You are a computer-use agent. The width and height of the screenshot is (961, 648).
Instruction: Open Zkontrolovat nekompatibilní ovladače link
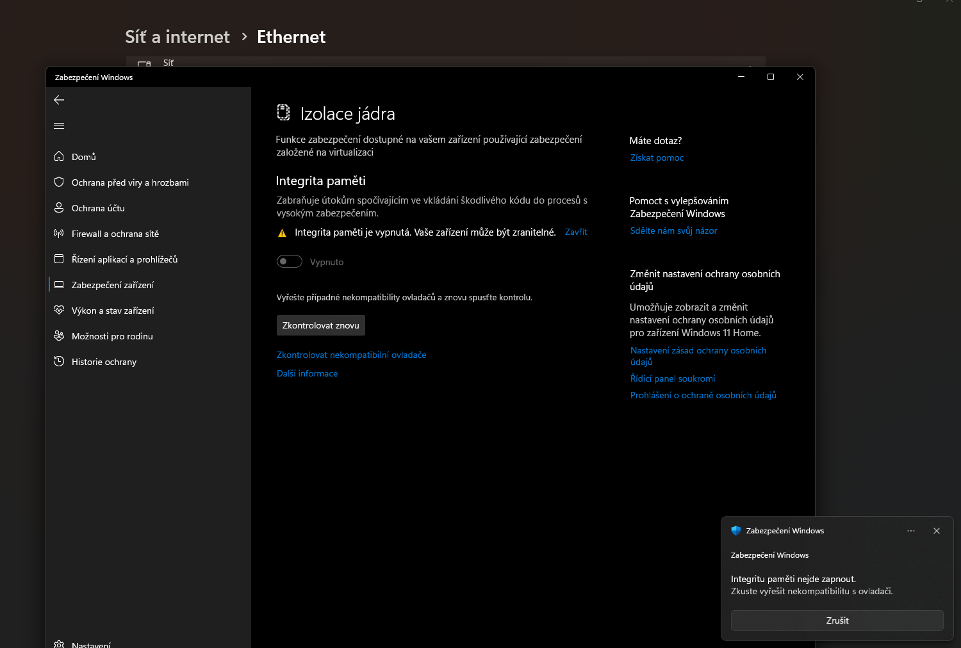(x=351, y=355)
